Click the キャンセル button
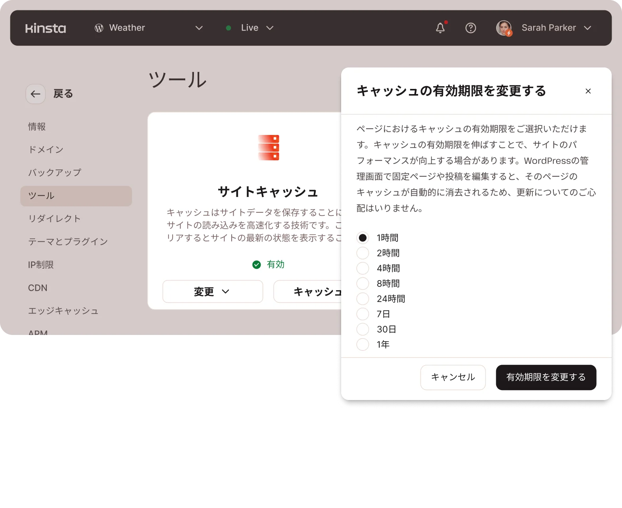This screenshot has width=622, height=508. point(453,377)
